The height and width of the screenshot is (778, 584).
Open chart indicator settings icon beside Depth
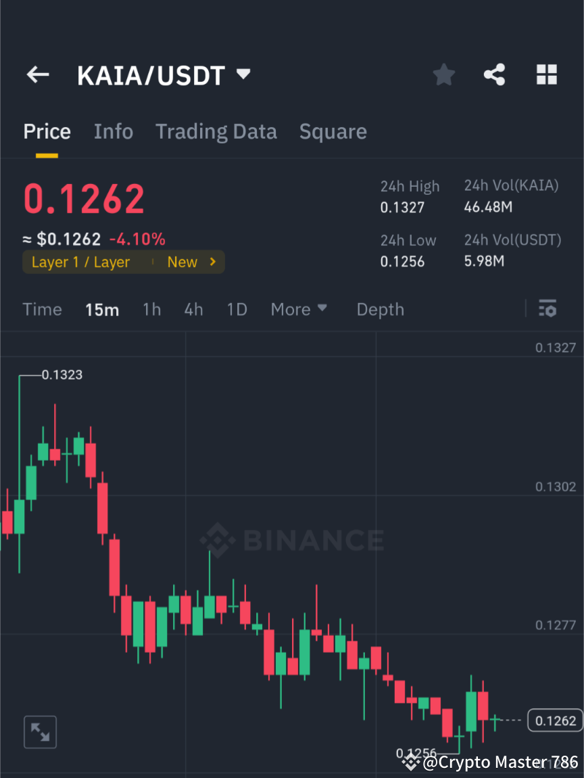pyautogui.click(x=547, y=308)
